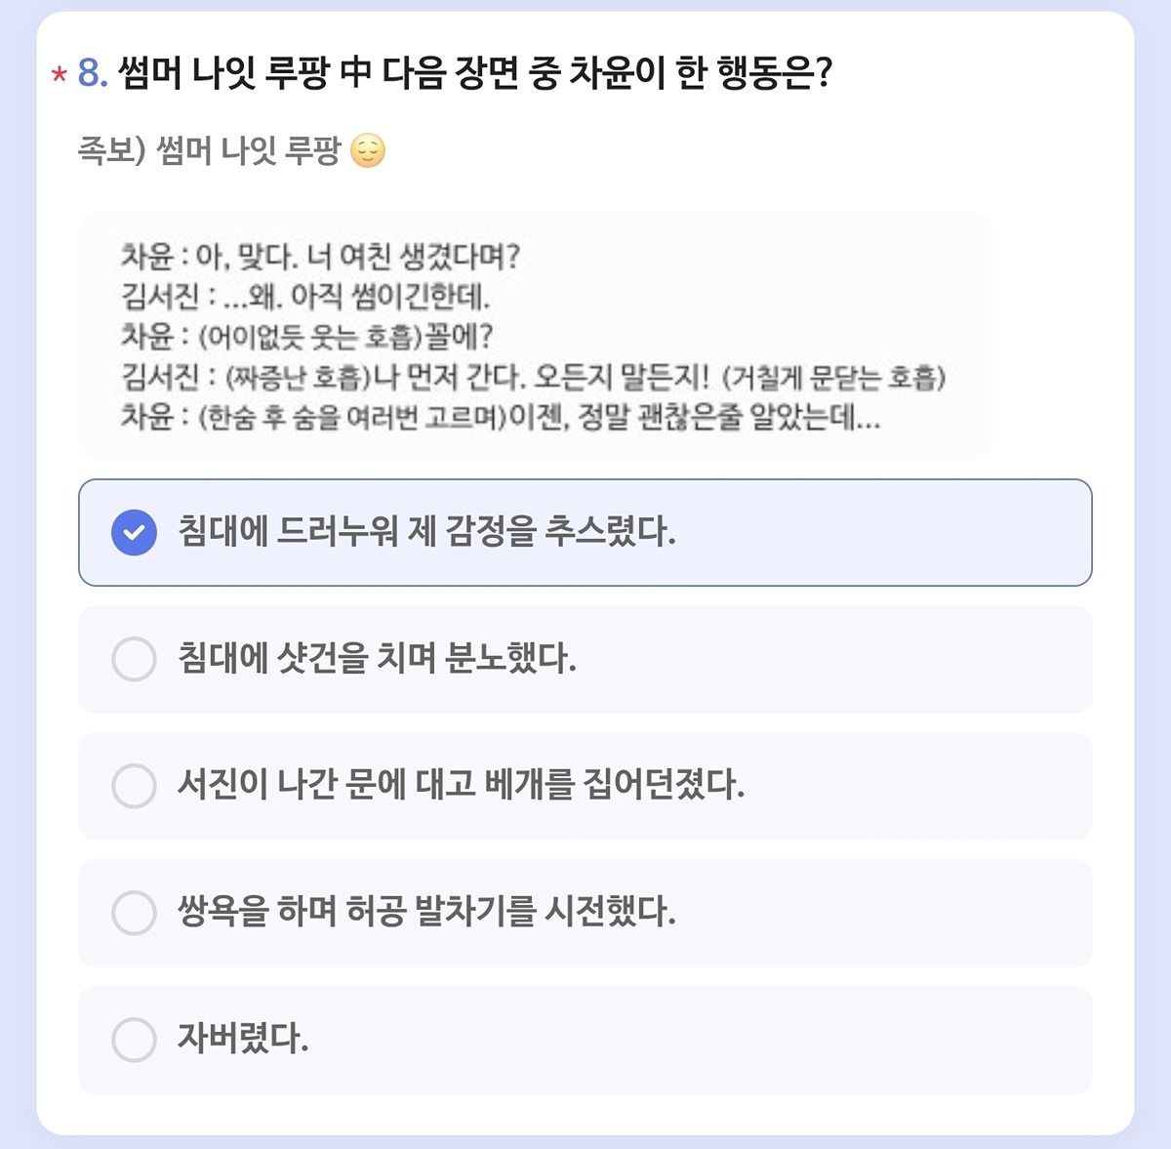Click the red required asterisk
1171x1149 pixels.
(x=60, y=75)
